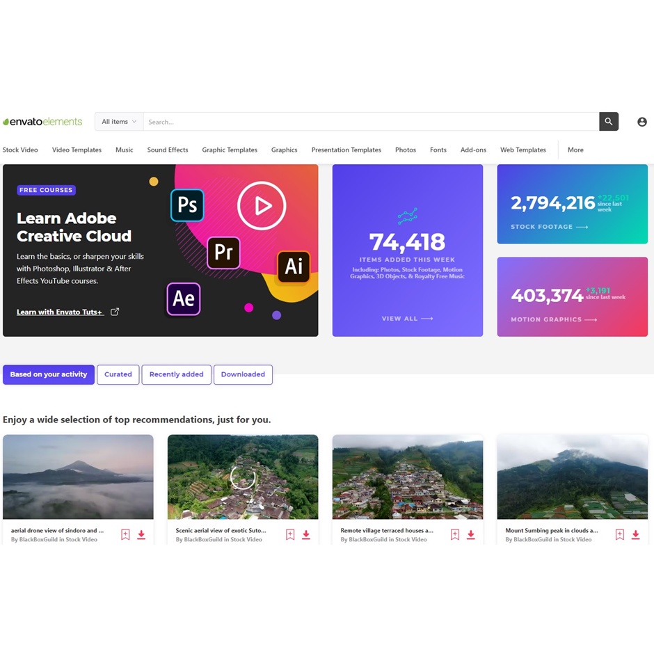Click the Premiere Pro Pr icon
Image resolution: width=654 pixels, height=654 pixels.
click(223, 252)
